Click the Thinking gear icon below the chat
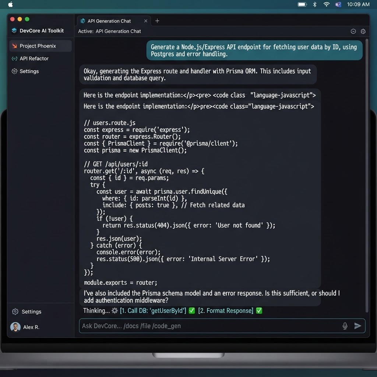Image resolution: width=377 pixels, height=377 pixels. click(x=115, y=311)
